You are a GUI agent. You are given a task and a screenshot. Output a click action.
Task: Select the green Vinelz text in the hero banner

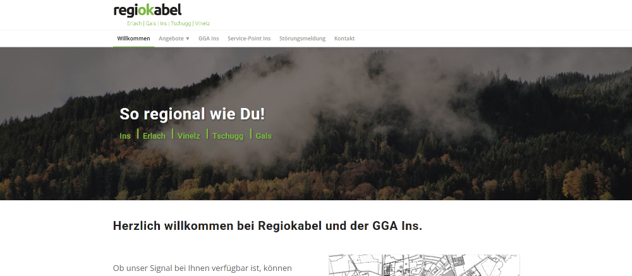188,136
